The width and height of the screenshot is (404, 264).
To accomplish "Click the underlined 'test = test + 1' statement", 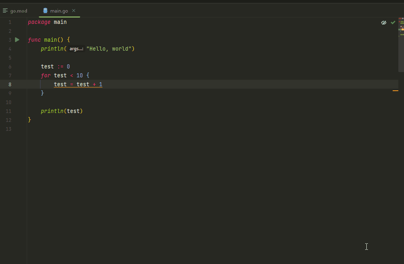I will coord(78,84).
